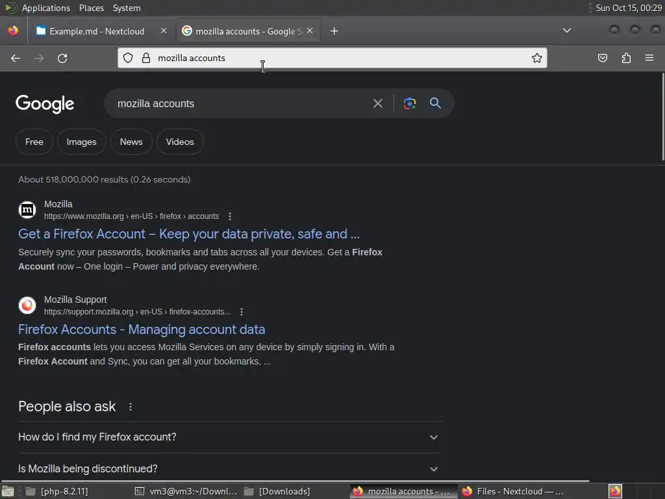Screen dimensions: 665x499
Task: Expand How do I find my Firefox account
Action: 229,437
